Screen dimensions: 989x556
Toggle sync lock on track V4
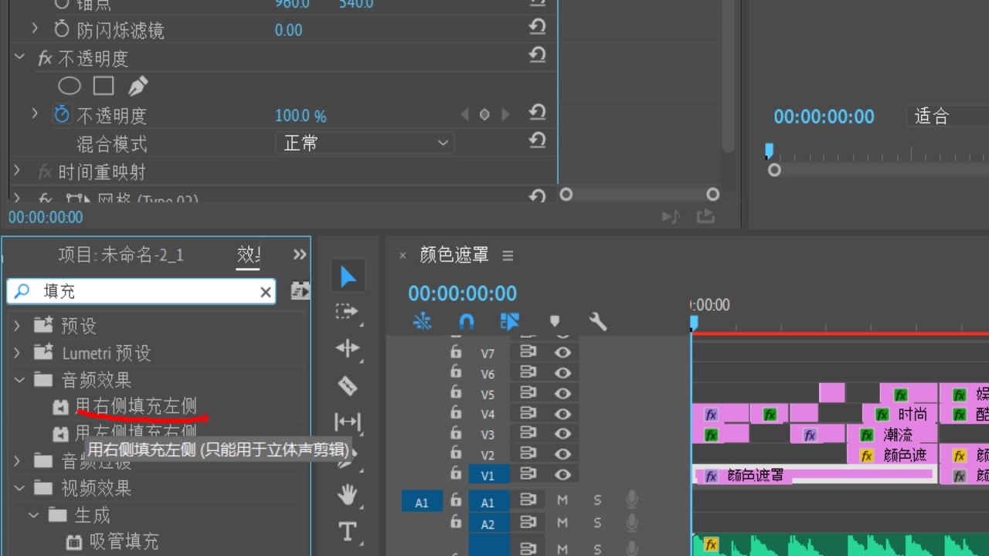[x=528, y=413]
